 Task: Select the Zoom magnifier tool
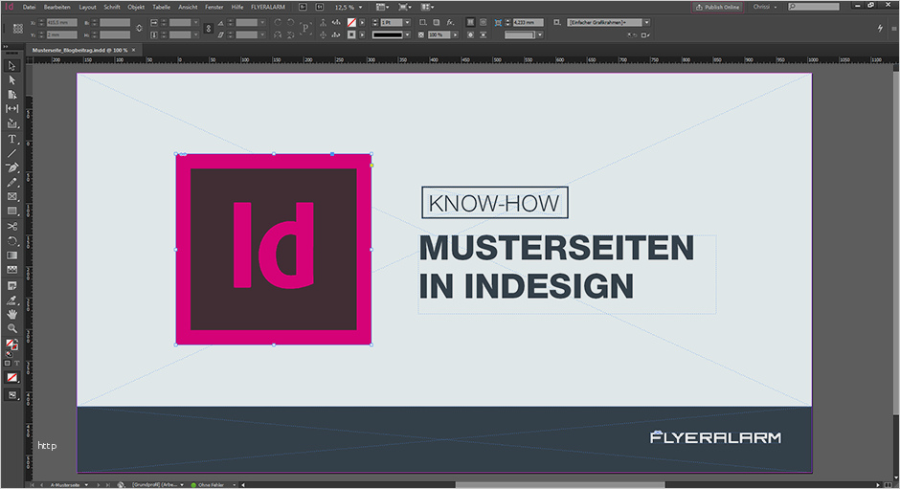12,327
